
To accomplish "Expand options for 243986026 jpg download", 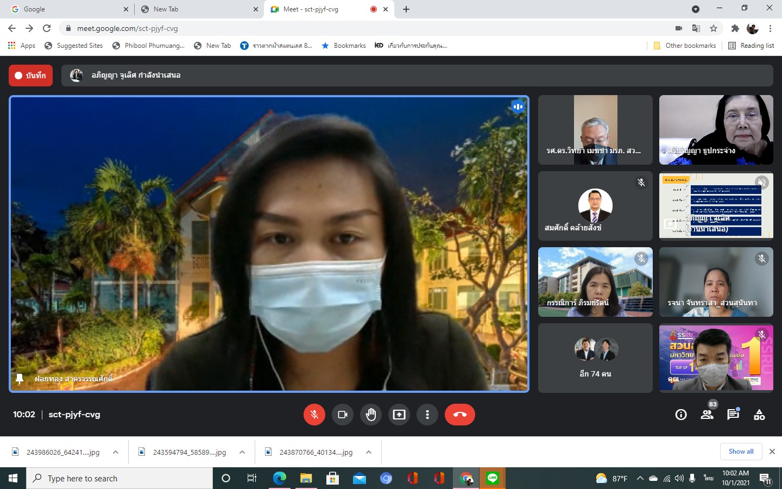I will coord(116,452).
